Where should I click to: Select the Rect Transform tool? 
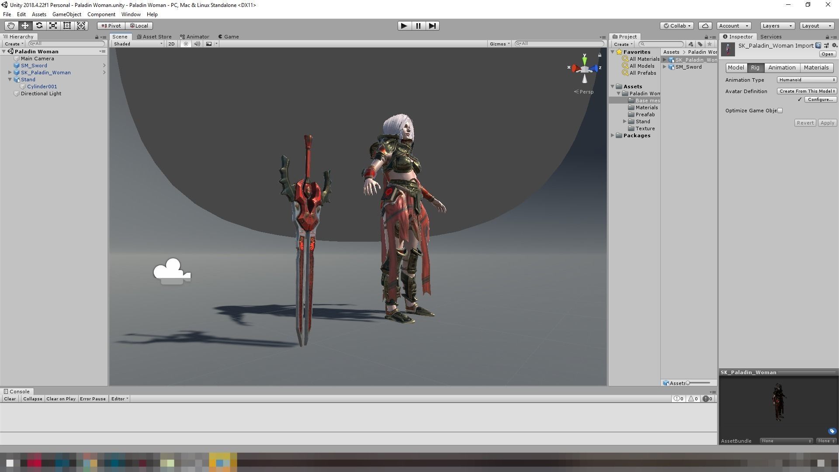click(x=67, y=25)
